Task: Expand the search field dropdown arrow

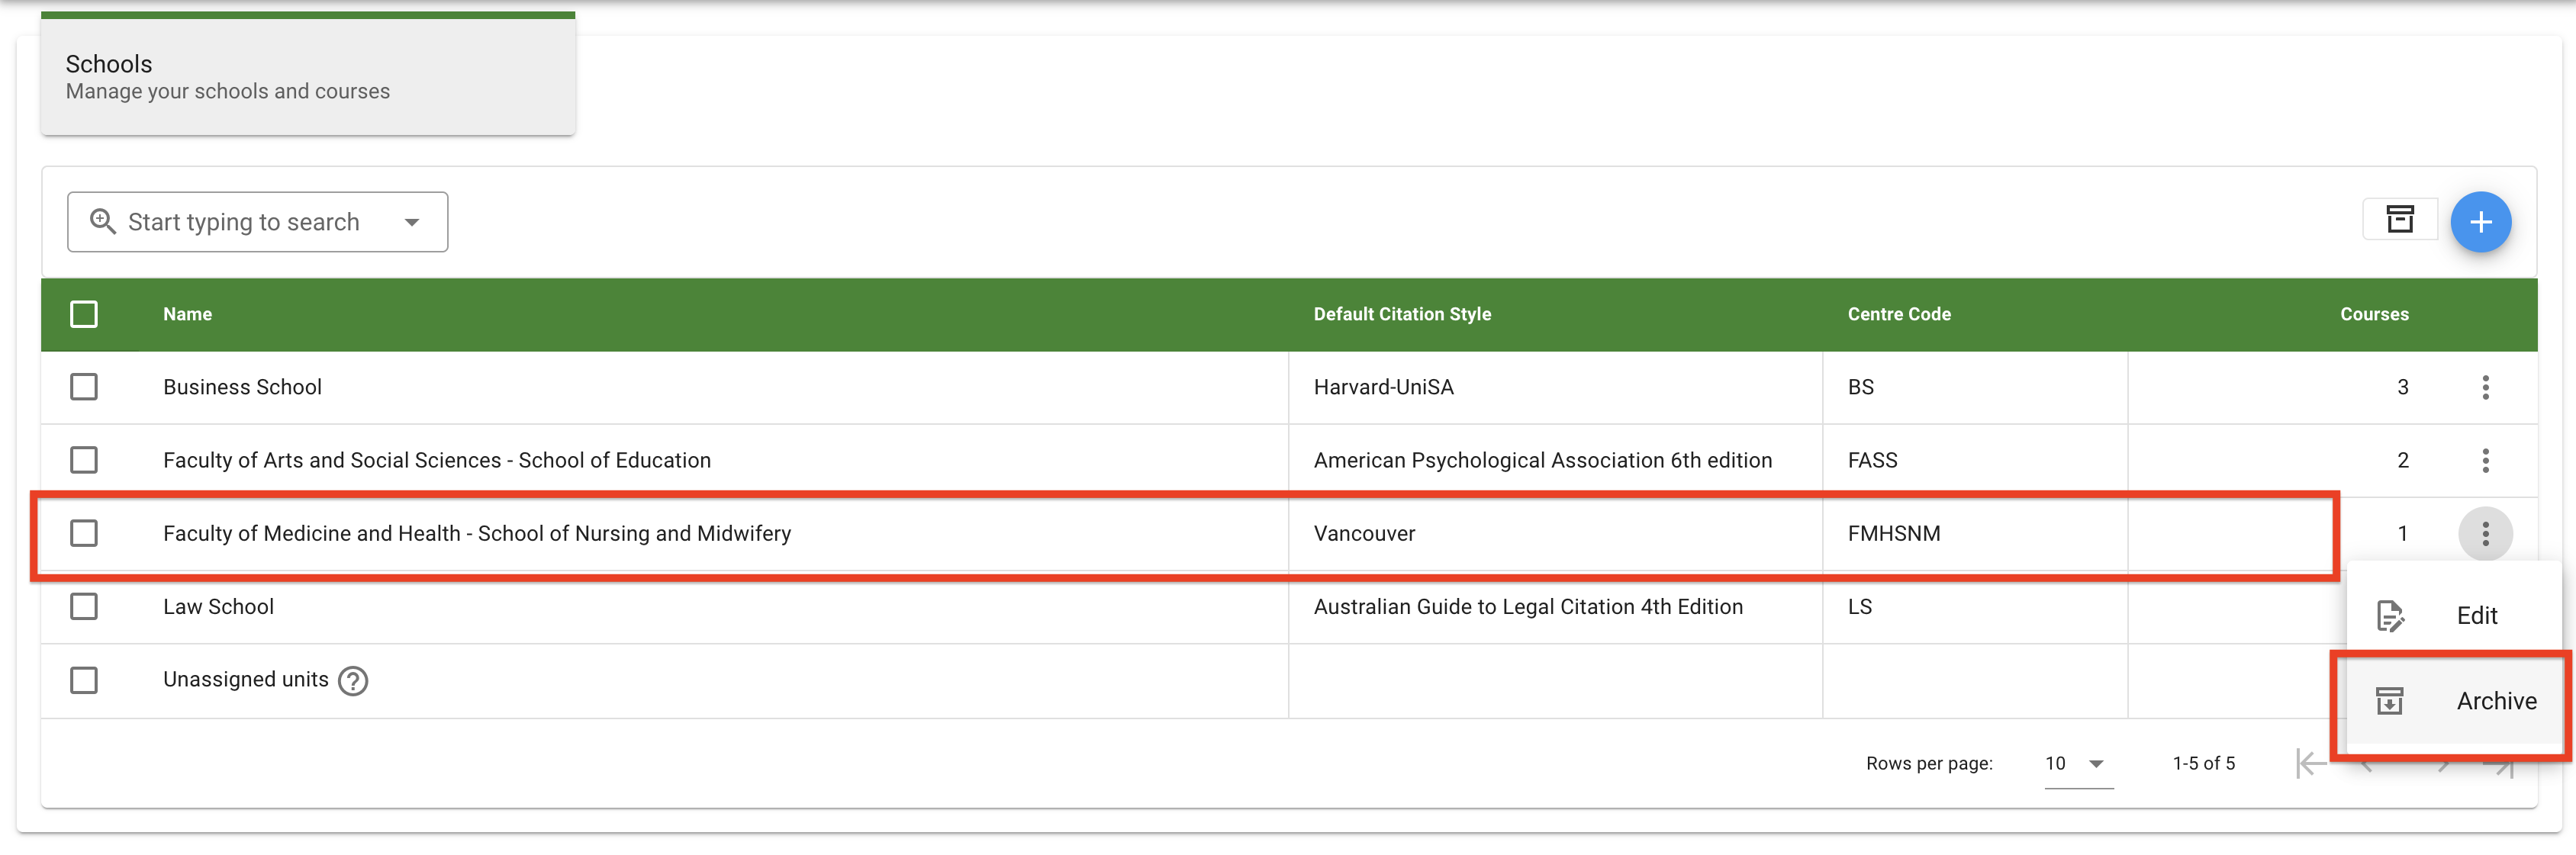Action: point(412,222)
